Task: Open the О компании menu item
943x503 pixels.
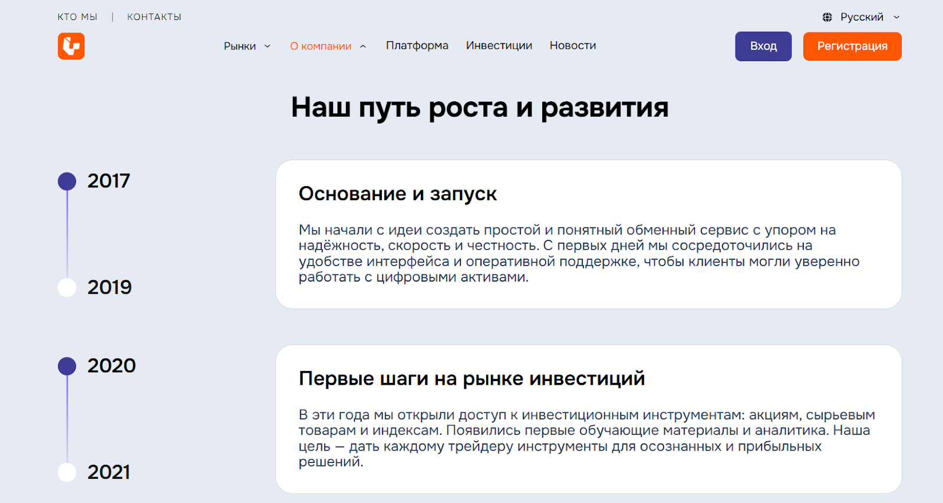Action: pos(321,46)
